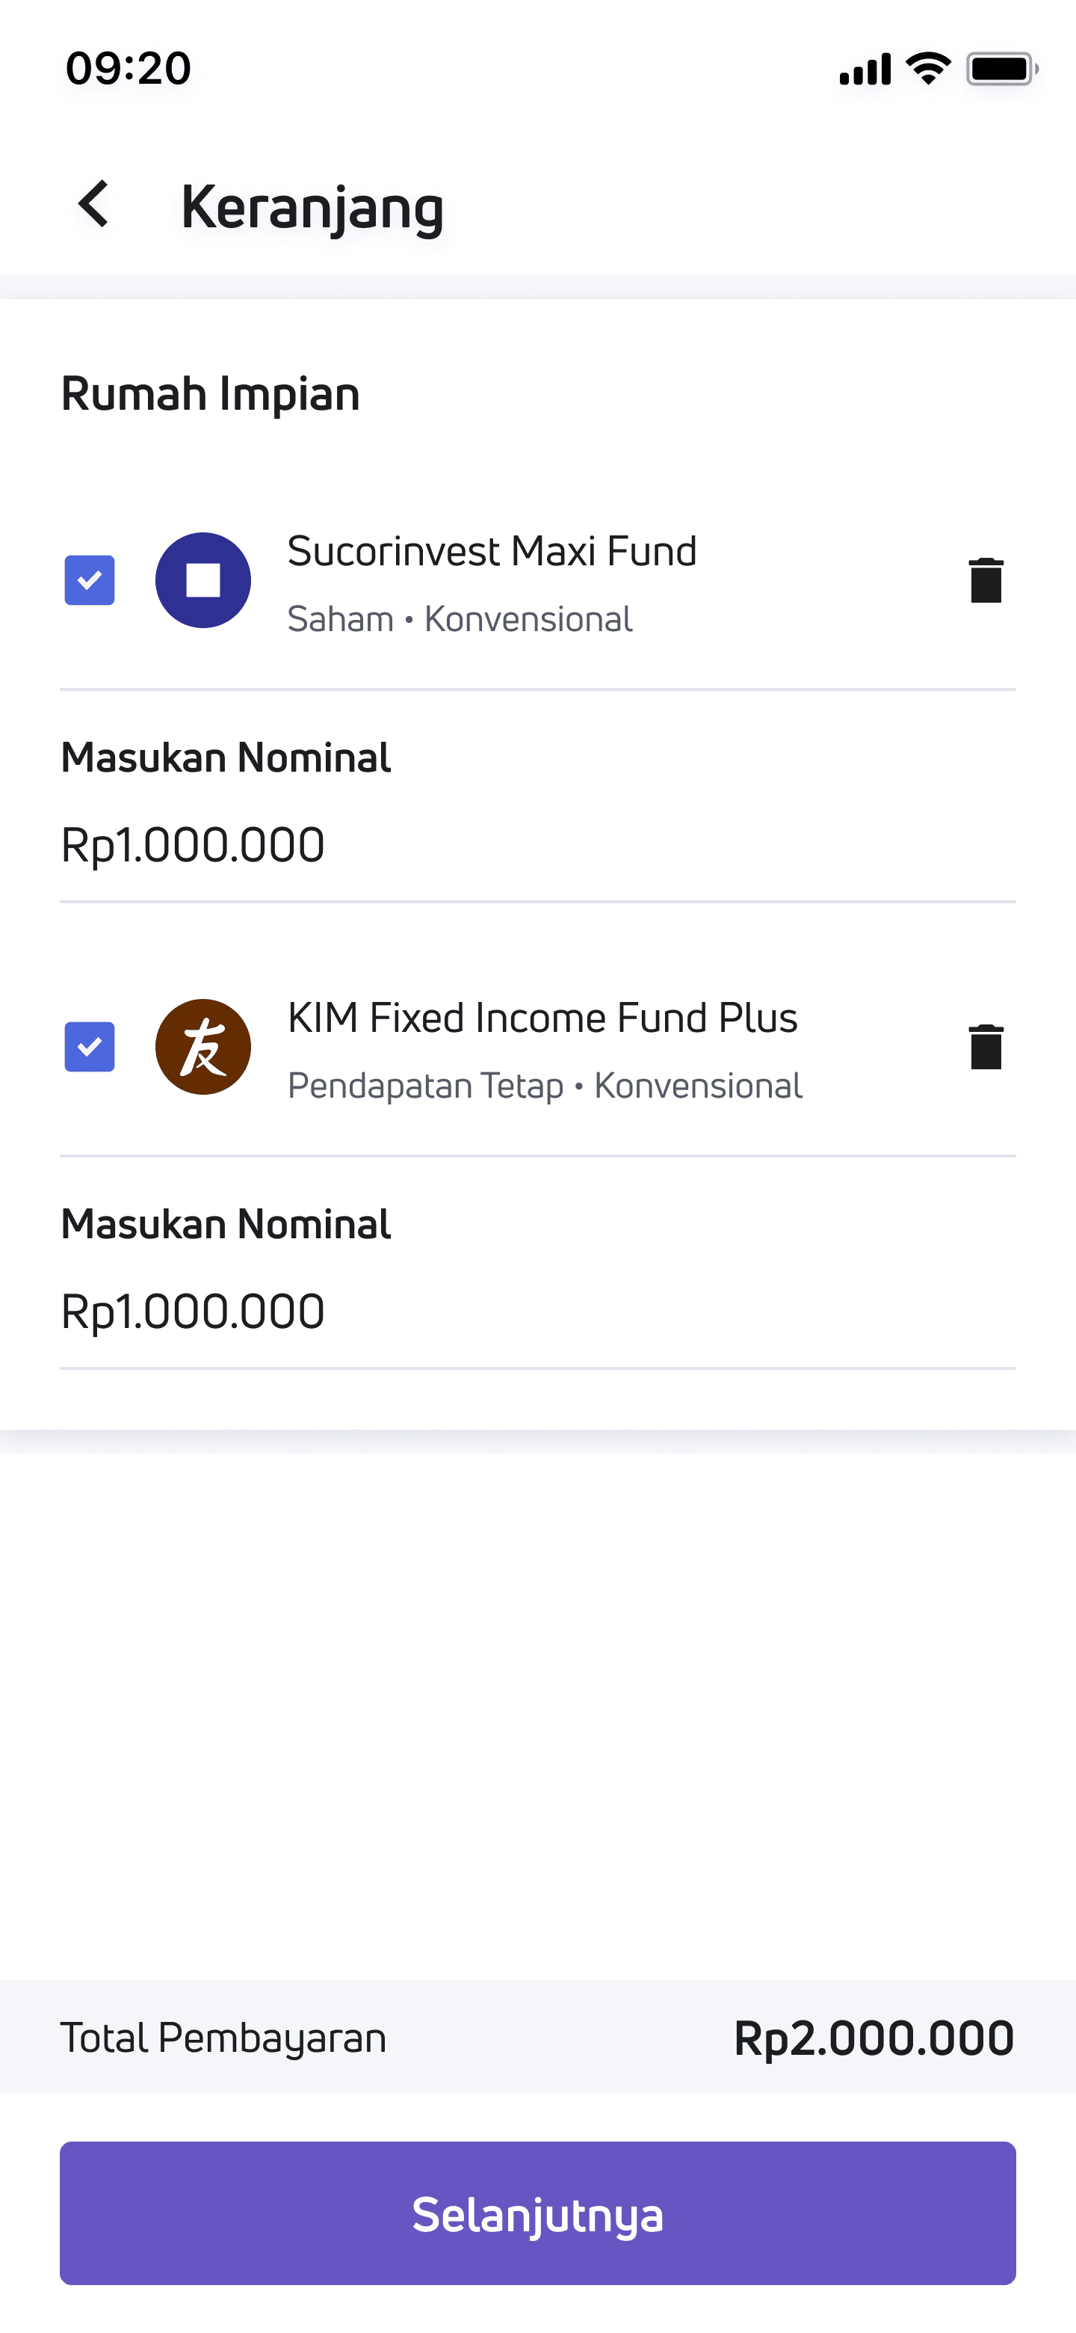Go back using the back arrow
Screen dimensions: 1076x2333
tap(94, 204)
